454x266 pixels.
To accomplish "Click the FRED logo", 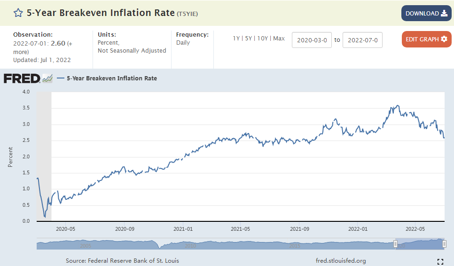I will click(x=22, y=78).
